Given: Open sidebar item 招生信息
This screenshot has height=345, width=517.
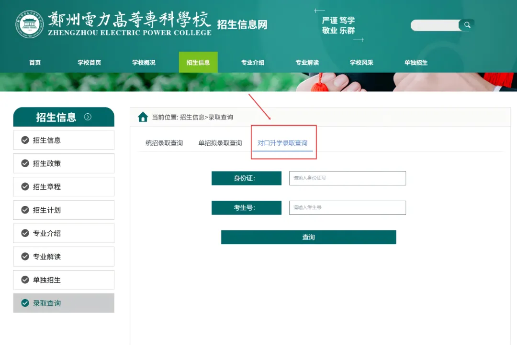Looking at the screenshot, I should click(64, 140).
